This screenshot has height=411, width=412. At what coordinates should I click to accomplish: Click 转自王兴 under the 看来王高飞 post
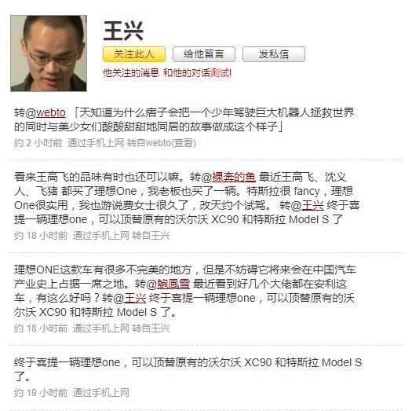click(x=151, y=236)
